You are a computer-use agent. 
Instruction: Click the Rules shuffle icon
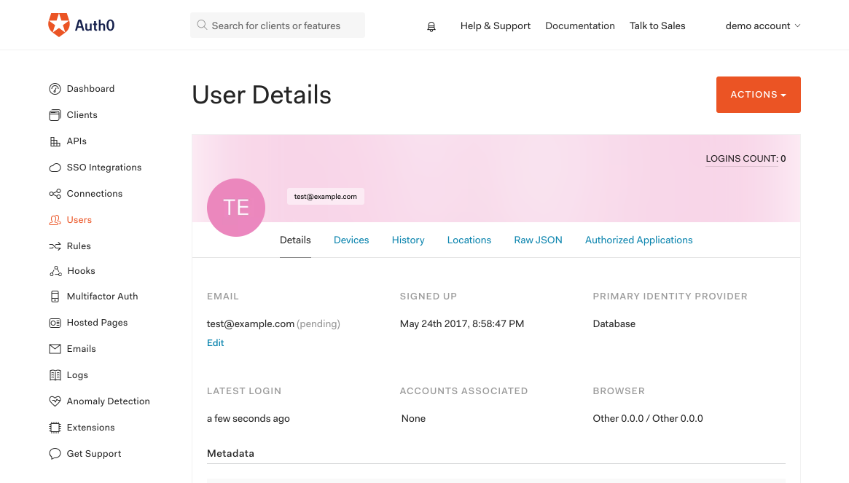55,246
